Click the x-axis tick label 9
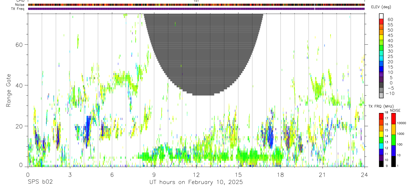The image size is (410, 189). click(x=154, y=175)
